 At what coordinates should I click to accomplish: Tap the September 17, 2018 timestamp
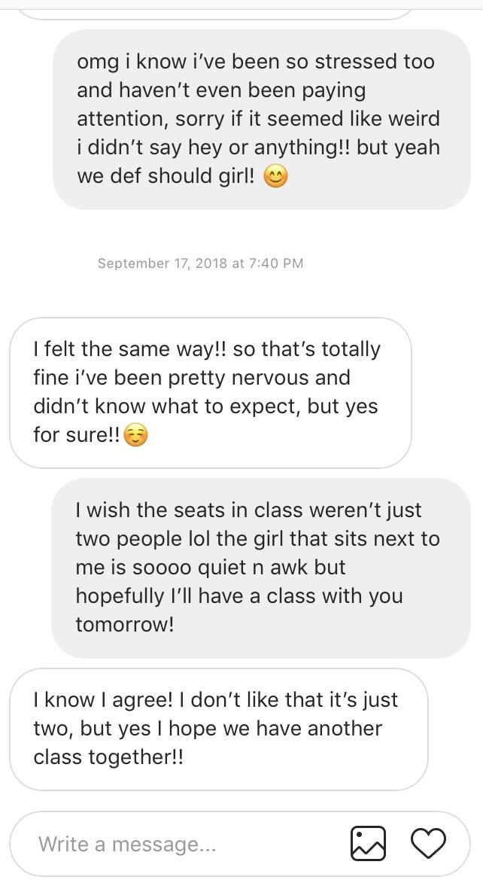[201, 263]
